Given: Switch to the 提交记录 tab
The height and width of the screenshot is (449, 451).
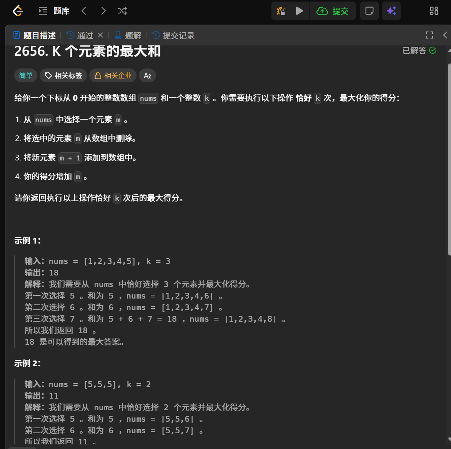Looking at the screenshot, I should click(173, 35).
